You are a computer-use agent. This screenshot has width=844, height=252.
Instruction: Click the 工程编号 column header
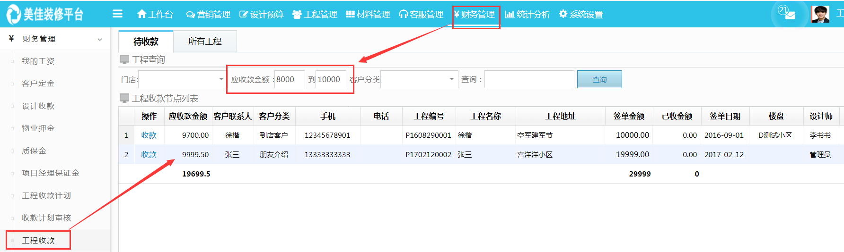coord(429,116)
